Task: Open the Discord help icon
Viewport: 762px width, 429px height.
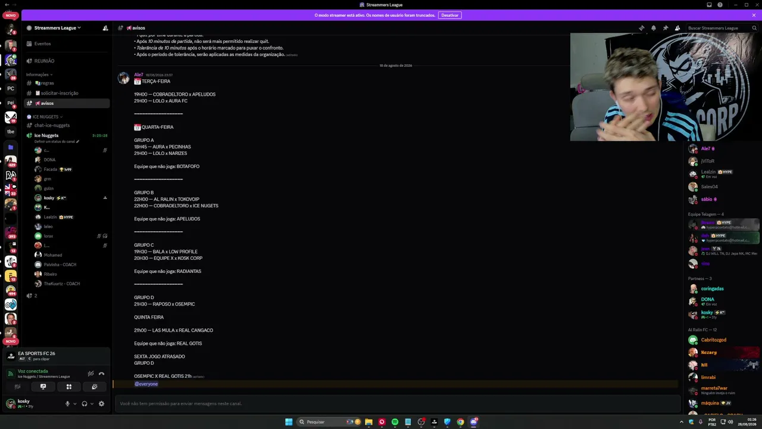Action: [x=720, y=5]
